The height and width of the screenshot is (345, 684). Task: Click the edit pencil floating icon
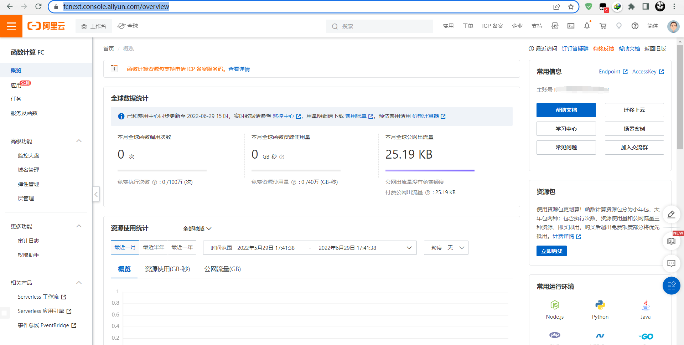[x=671, y=214]
